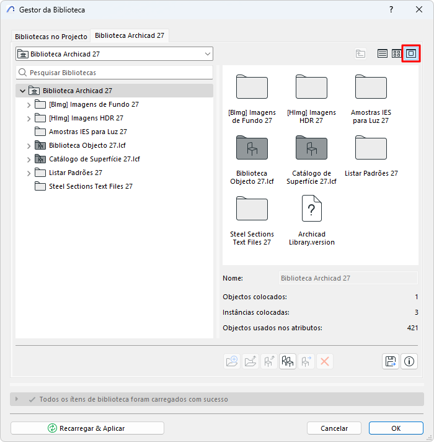
Task: Click the add new library folder icon
Action: 232,361
